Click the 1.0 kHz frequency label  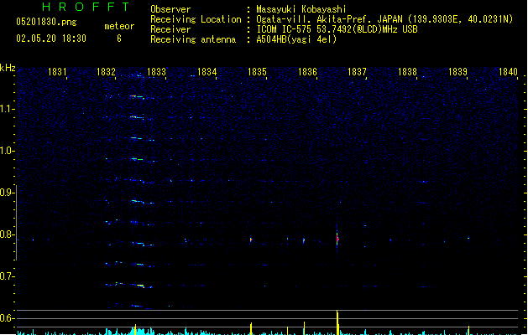click(7, 151)
